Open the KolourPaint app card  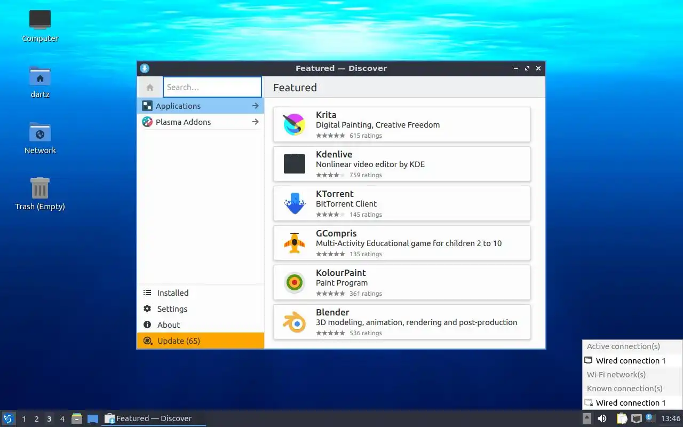tap(402, 282)
